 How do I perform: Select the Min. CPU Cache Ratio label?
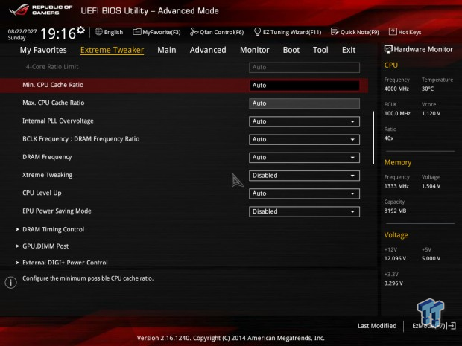[x=53, y=85]
